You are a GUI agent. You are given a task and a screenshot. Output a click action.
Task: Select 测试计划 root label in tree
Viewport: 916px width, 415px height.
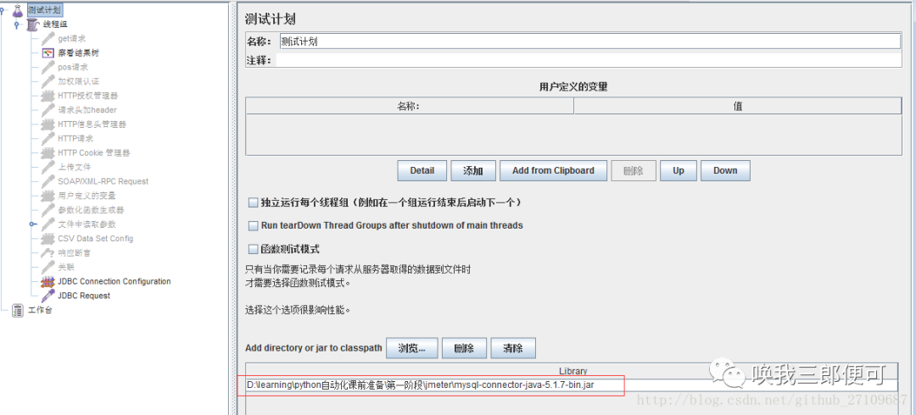pos(44,10)
